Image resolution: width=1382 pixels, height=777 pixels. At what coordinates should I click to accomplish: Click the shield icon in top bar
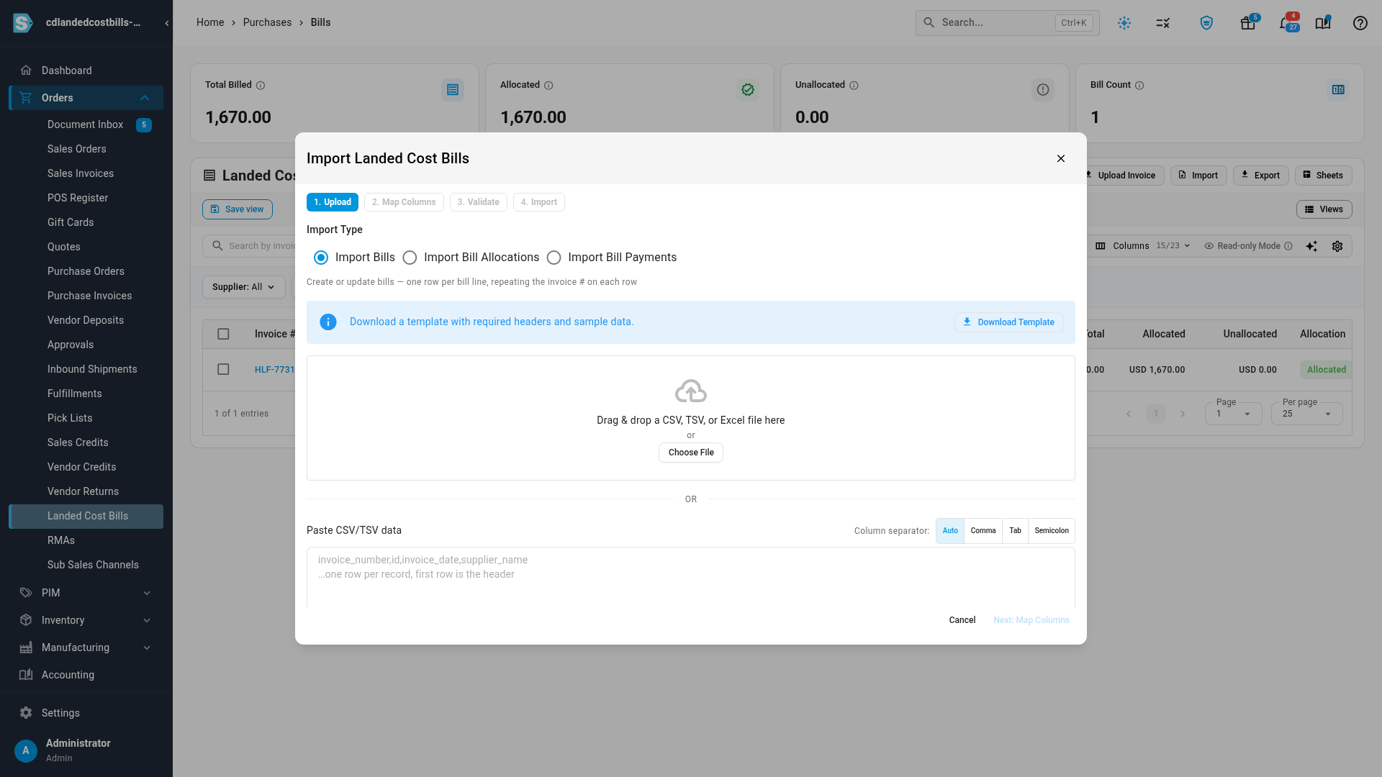[1206, 23]
